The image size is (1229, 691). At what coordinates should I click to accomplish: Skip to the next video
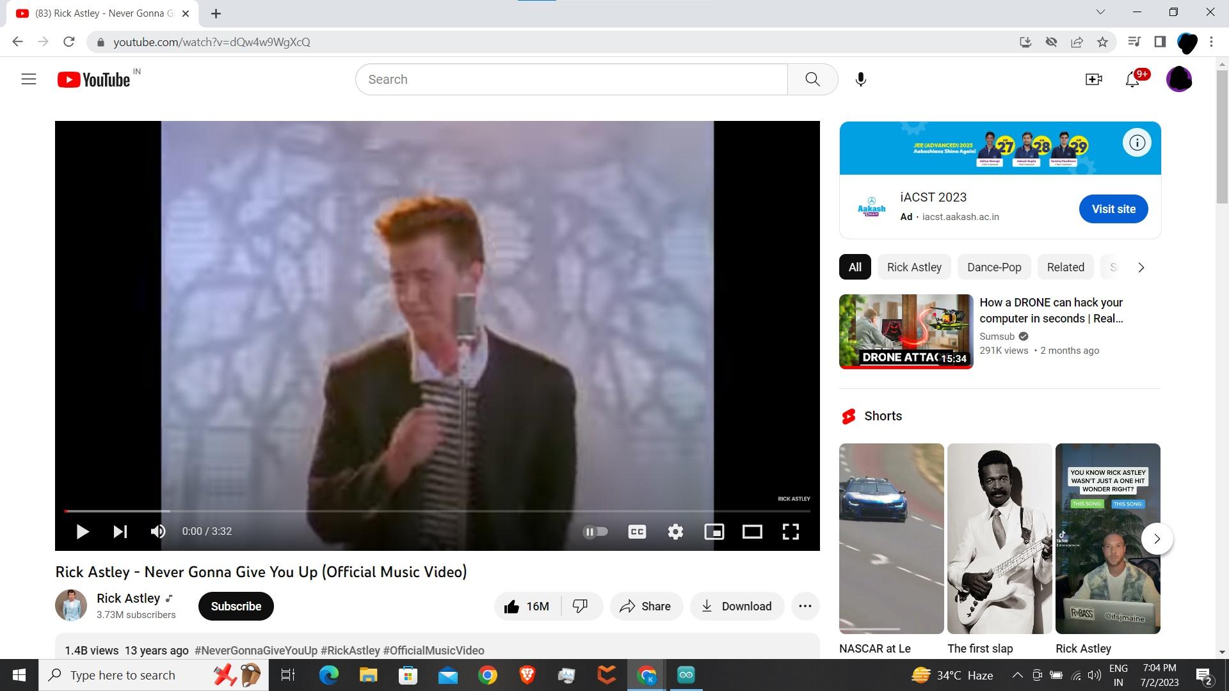click(x=120, y=531)
